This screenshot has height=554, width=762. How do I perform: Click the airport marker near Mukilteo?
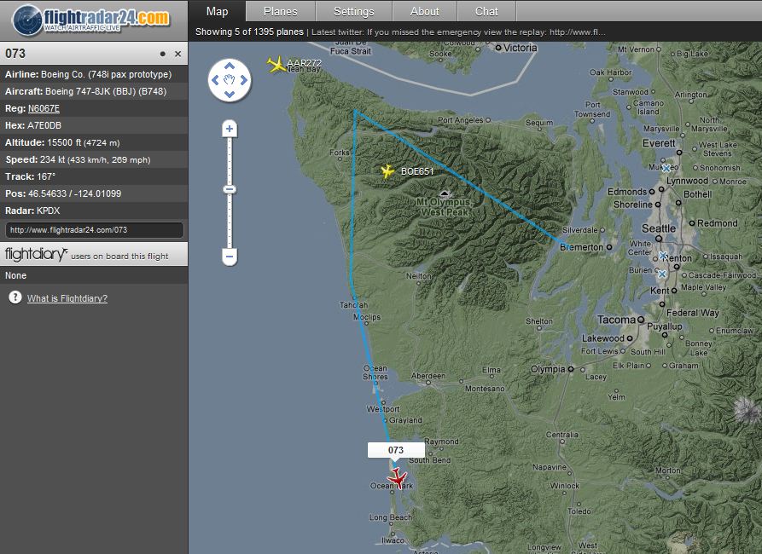pos(666,168)
